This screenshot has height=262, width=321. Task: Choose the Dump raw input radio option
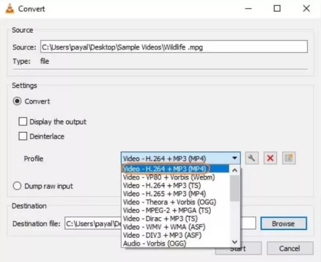pyautogui.click(x=18, y=186)
